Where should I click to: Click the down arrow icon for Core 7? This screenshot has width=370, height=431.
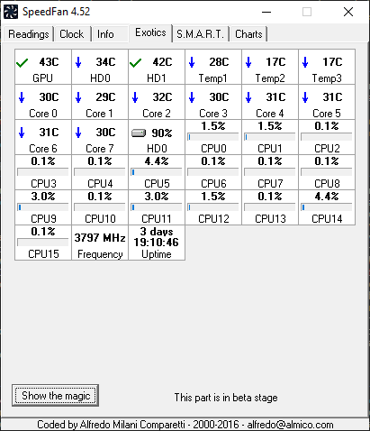(x=78, y=133)
